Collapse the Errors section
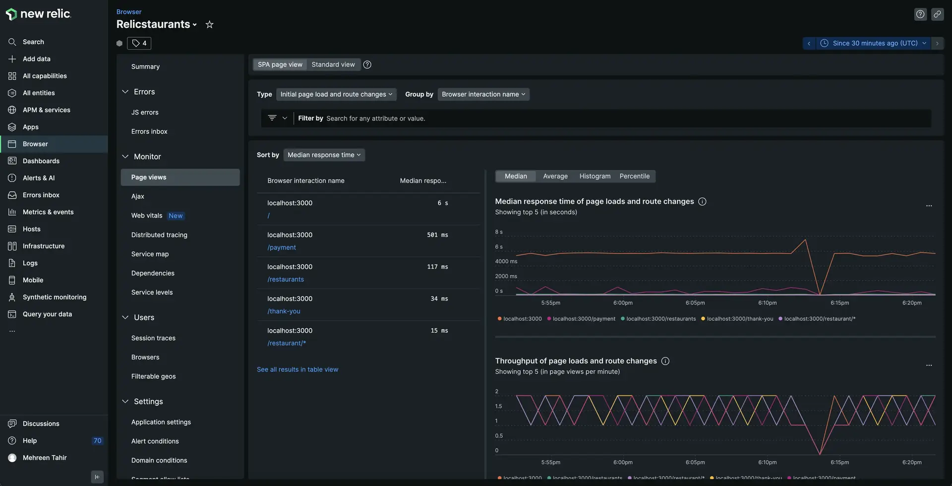This screenshot has height=486, width=952. tap(125, 92)
